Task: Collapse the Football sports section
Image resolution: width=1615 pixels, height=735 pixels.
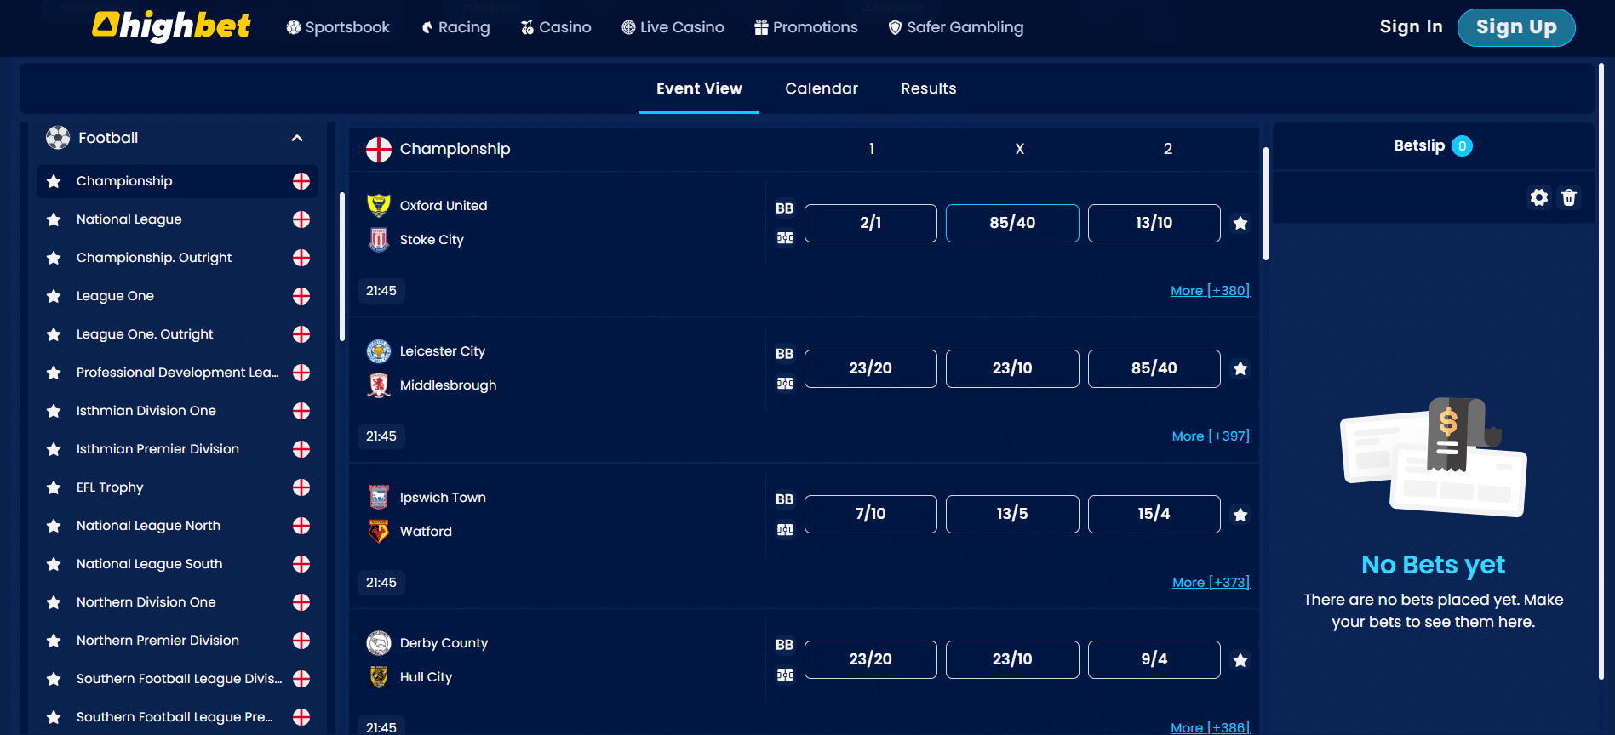Action: pos(297,138)
